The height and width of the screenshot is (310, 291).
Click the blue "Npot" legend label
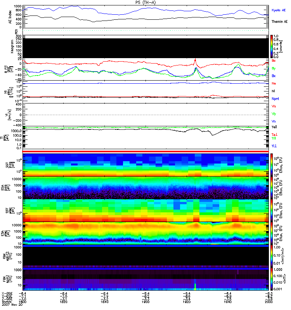coord(275,99)
